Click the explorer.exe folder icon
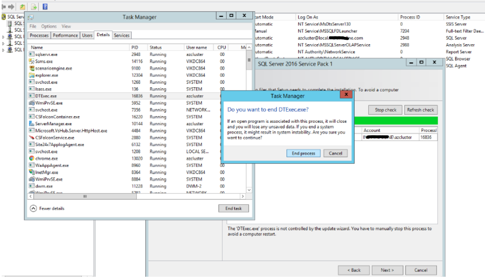Viewport: 485px width, 278px height. 31,75
